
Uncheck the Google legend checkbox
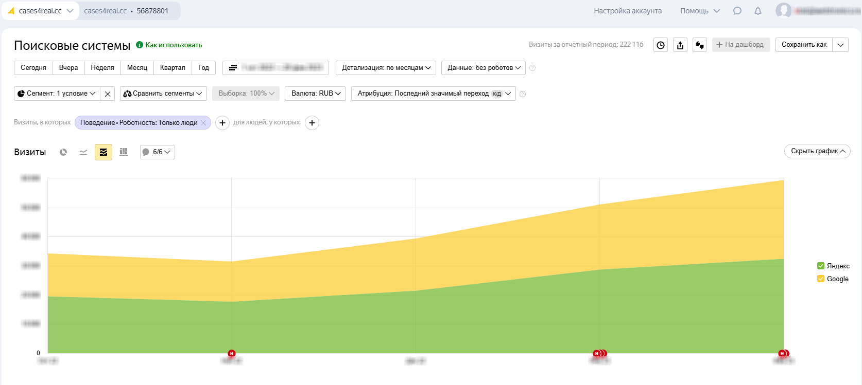pyautogui.click(x=821, y=279)
